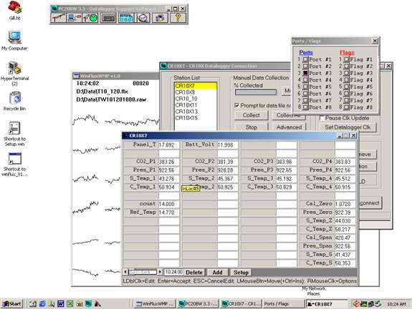Viewport: 412px width, 309px height.
Task: Toggle Port #1 checkbox
Action: tap(305, 59)
